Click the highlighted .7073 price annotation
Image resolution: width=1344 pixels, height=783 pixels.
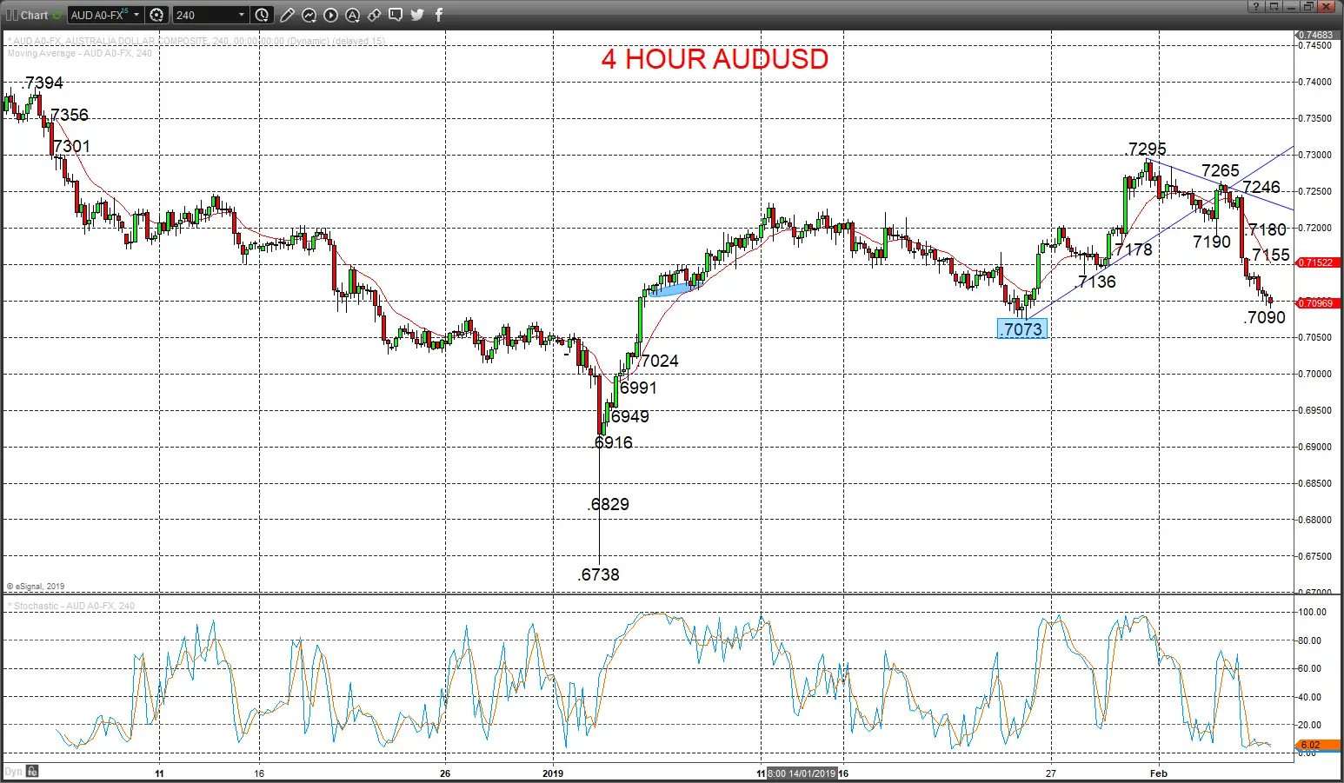[1021, 329]
